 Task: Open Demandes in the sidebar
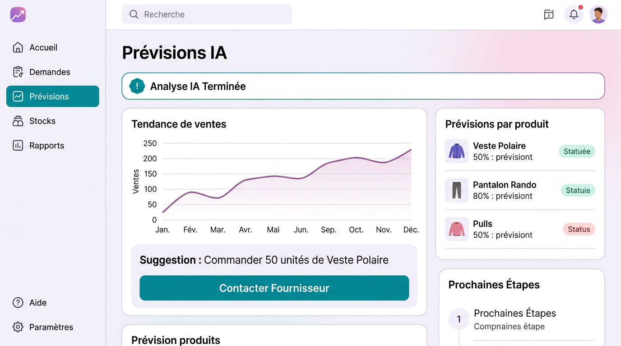click(x=53, y=72)
